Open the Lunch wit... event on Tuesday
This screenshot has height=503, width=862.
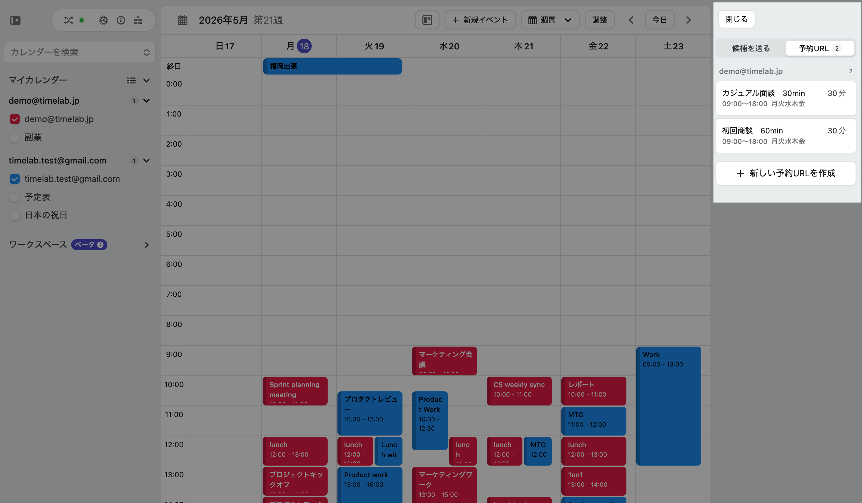pos(388,451)
